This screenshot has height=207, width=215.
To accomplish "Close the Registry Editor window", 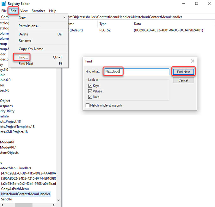I will click(x=210, y=3).
